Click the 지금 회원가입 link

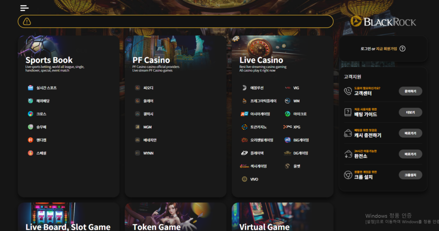point(386,49)
